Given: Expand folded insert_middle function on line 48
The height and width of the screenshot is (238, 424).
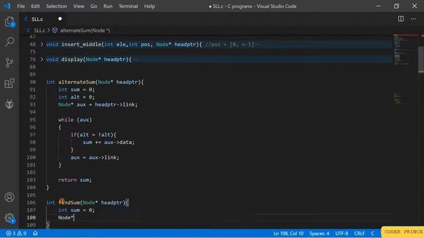Looking at the screenshot, I should coord(42,44).
